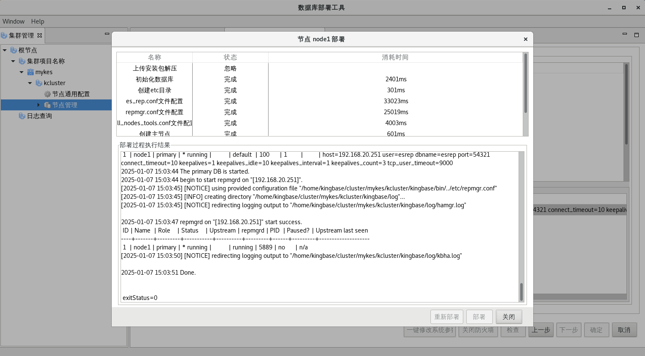Expand the 节点管理 tree node
This screenshot has width=645, height=356.
tap(38, 105)
